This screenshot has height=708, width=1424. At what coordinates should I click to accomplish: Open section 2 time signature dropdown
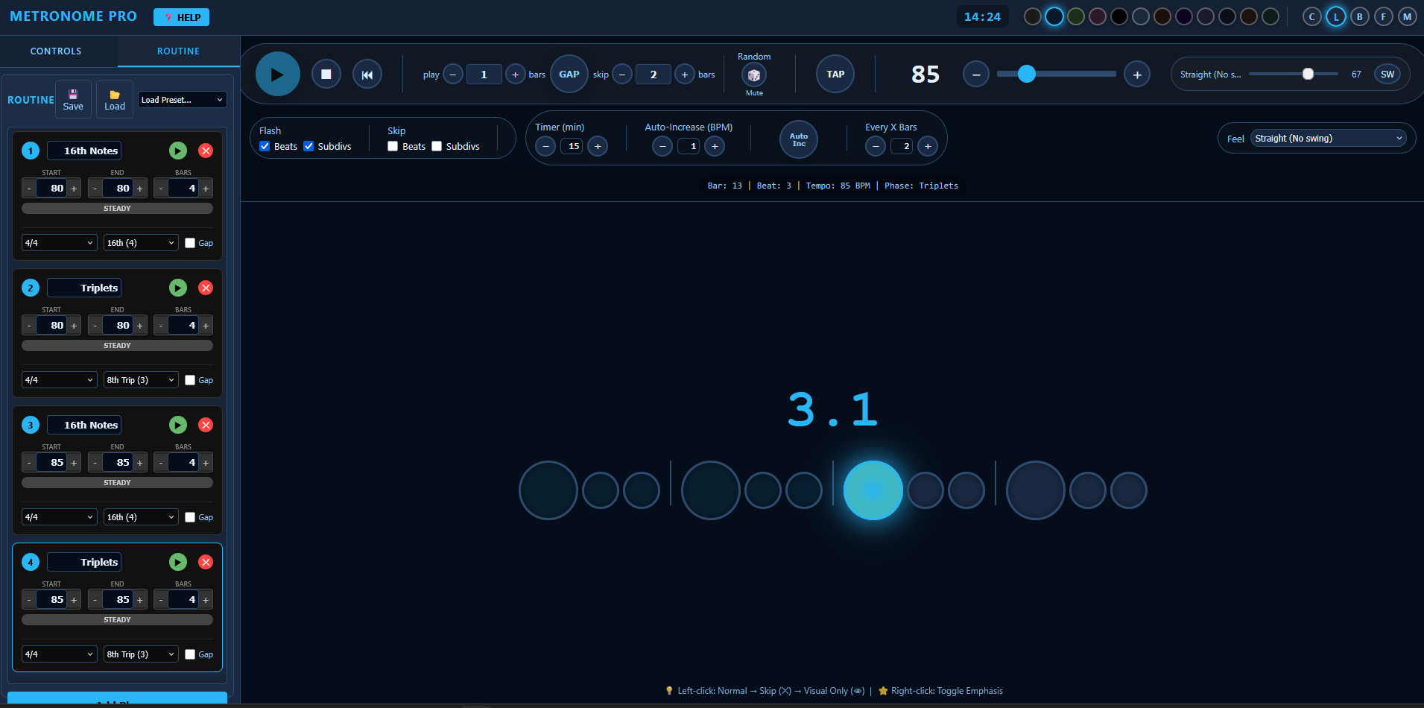coord(60,380)
